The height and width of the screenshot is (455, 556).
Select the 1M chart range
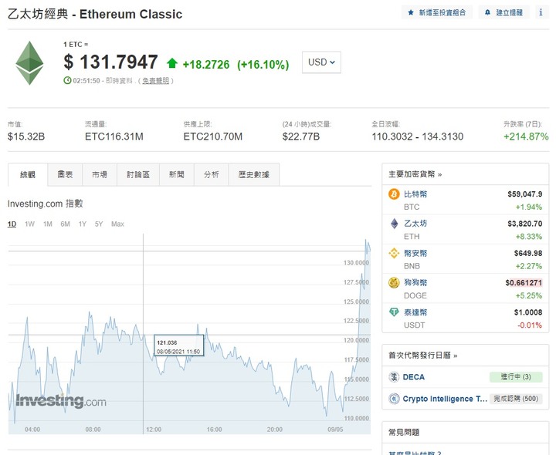48,224
